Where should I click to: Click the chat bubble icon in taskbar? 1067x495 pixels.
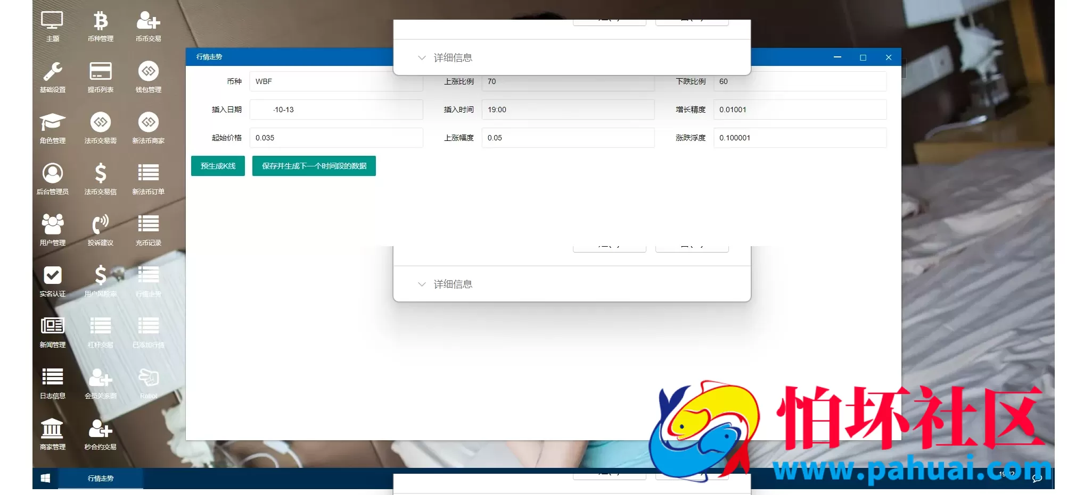click(x=1037, y=479)
